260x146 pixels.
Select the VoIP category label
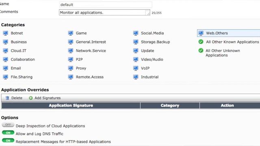point(145,68)
